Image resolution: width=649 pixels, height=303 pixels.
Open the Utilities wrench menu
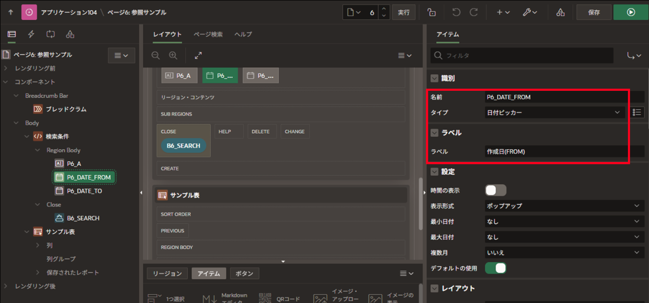[530, 12]
